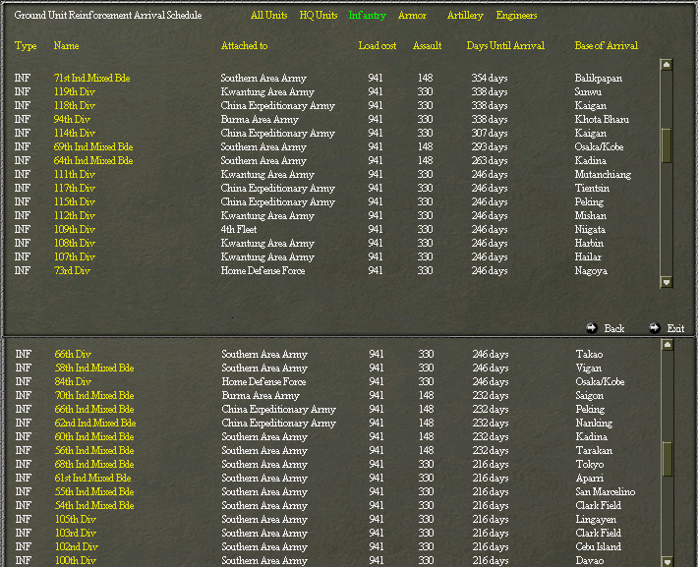This screenshot has width=698, height=567.
Task: Open the 105th Div unit
Action: click(x=76, y=520)
